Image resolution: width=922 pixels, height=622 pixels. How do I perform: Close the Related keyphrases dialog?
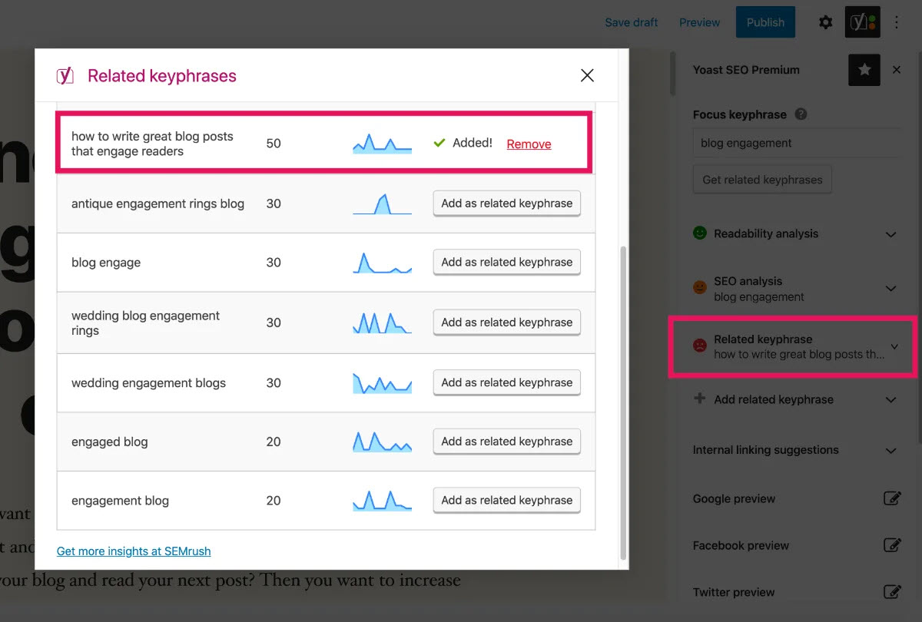587,75
